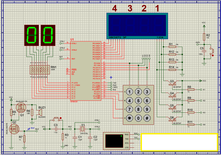Select resistor R11 symbol

[191, 124]
